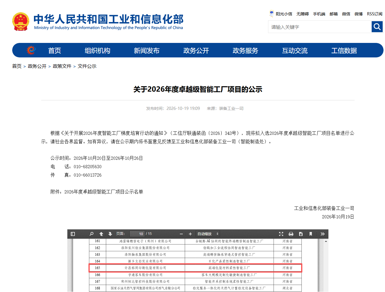
Task: Click the PDF bookmark current view icon
Action: [x=311, y=234]
